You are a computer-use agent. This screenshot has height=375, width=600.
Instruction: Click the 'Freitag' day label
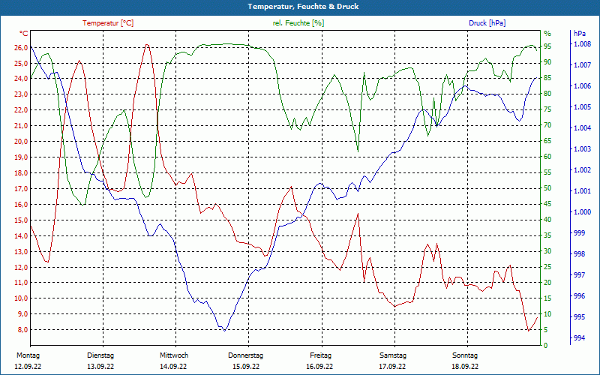point(321,355)
